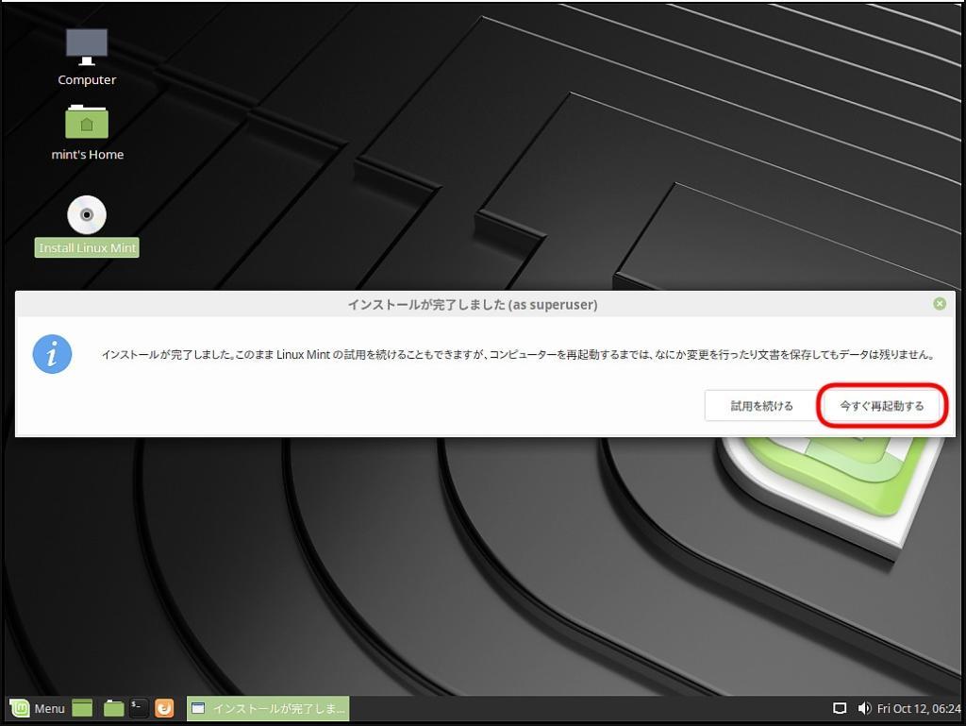Click the Linux Mint logo on the Menu button
The image size is (966, 726).
19,708
